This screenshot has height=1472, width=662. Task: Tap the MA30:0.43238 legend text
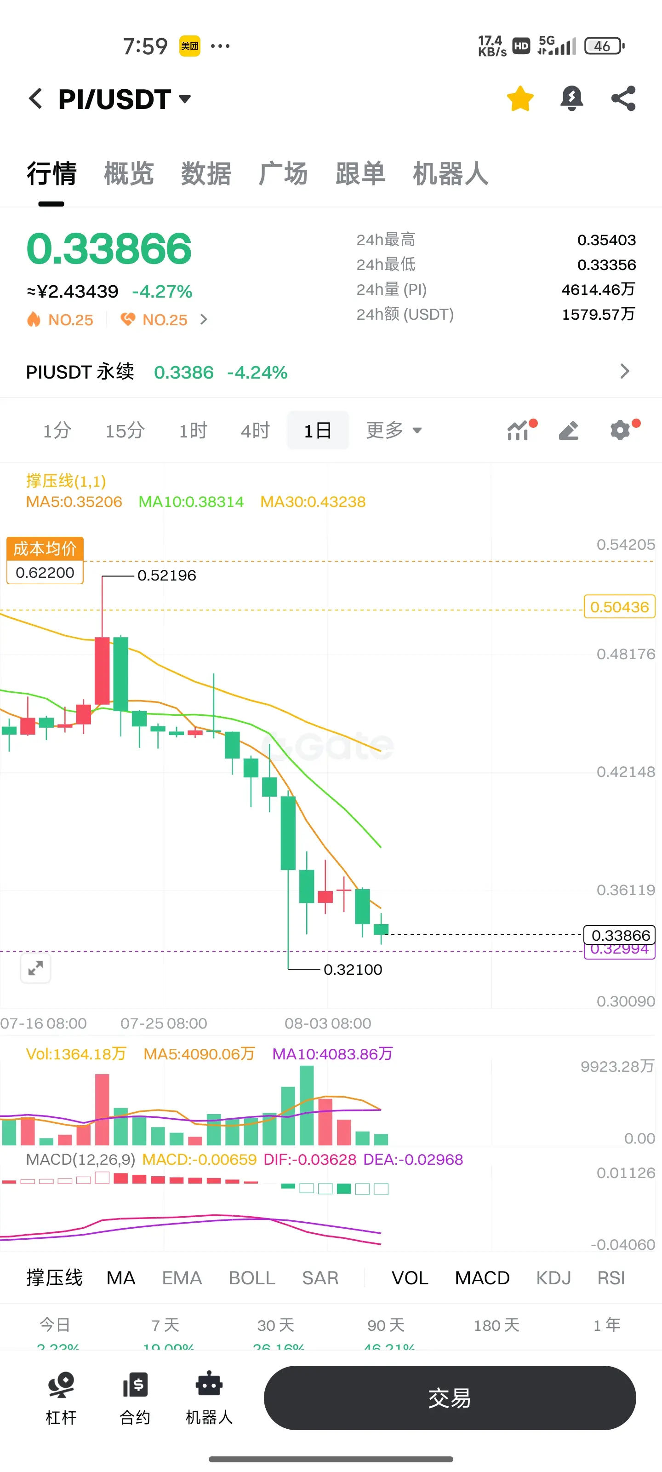coord(313,502)
